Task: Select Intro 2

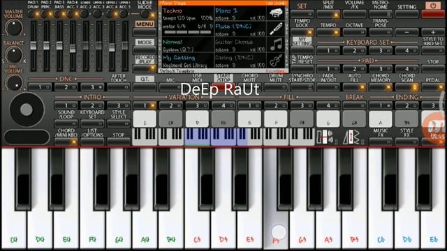Action: 92,105
